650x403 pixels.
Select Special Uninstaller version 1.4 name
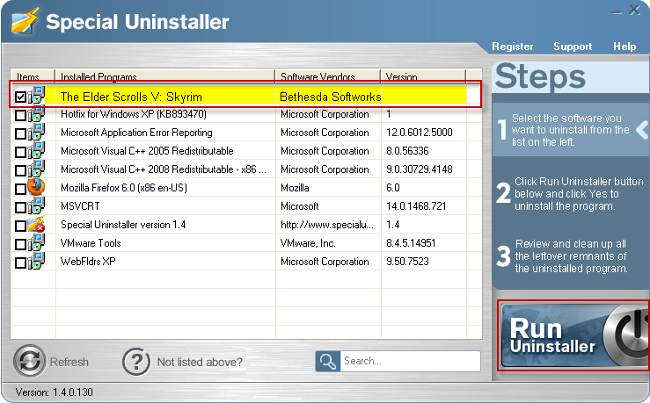pyautogui.click(x=123, y=225)
